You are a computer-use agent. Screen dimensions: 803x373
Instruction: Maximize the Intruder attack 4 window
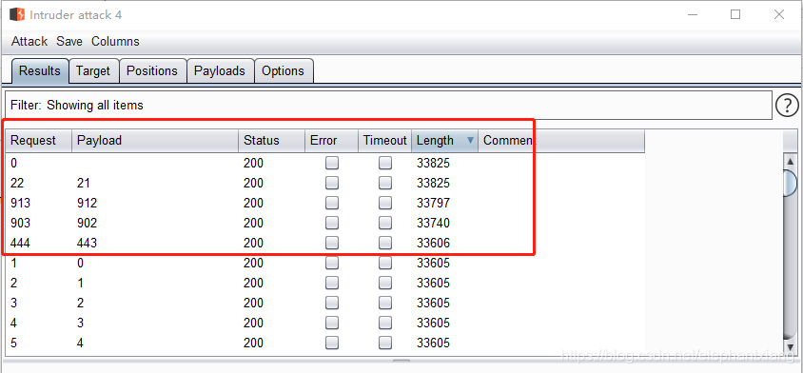point(735,14)
